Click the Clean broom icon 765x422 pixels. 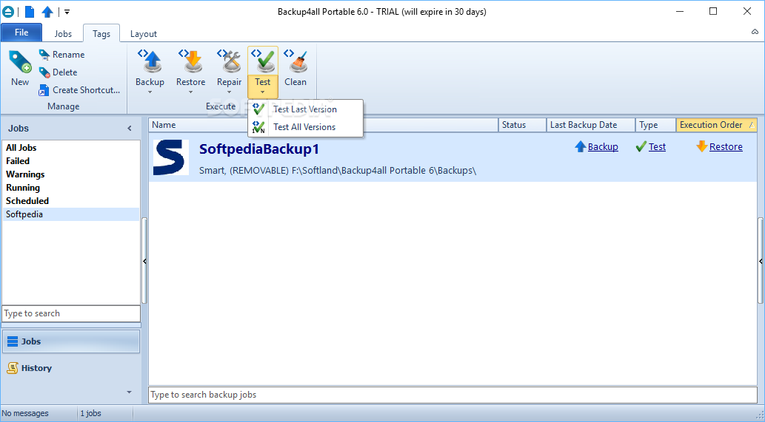[295, 61]
